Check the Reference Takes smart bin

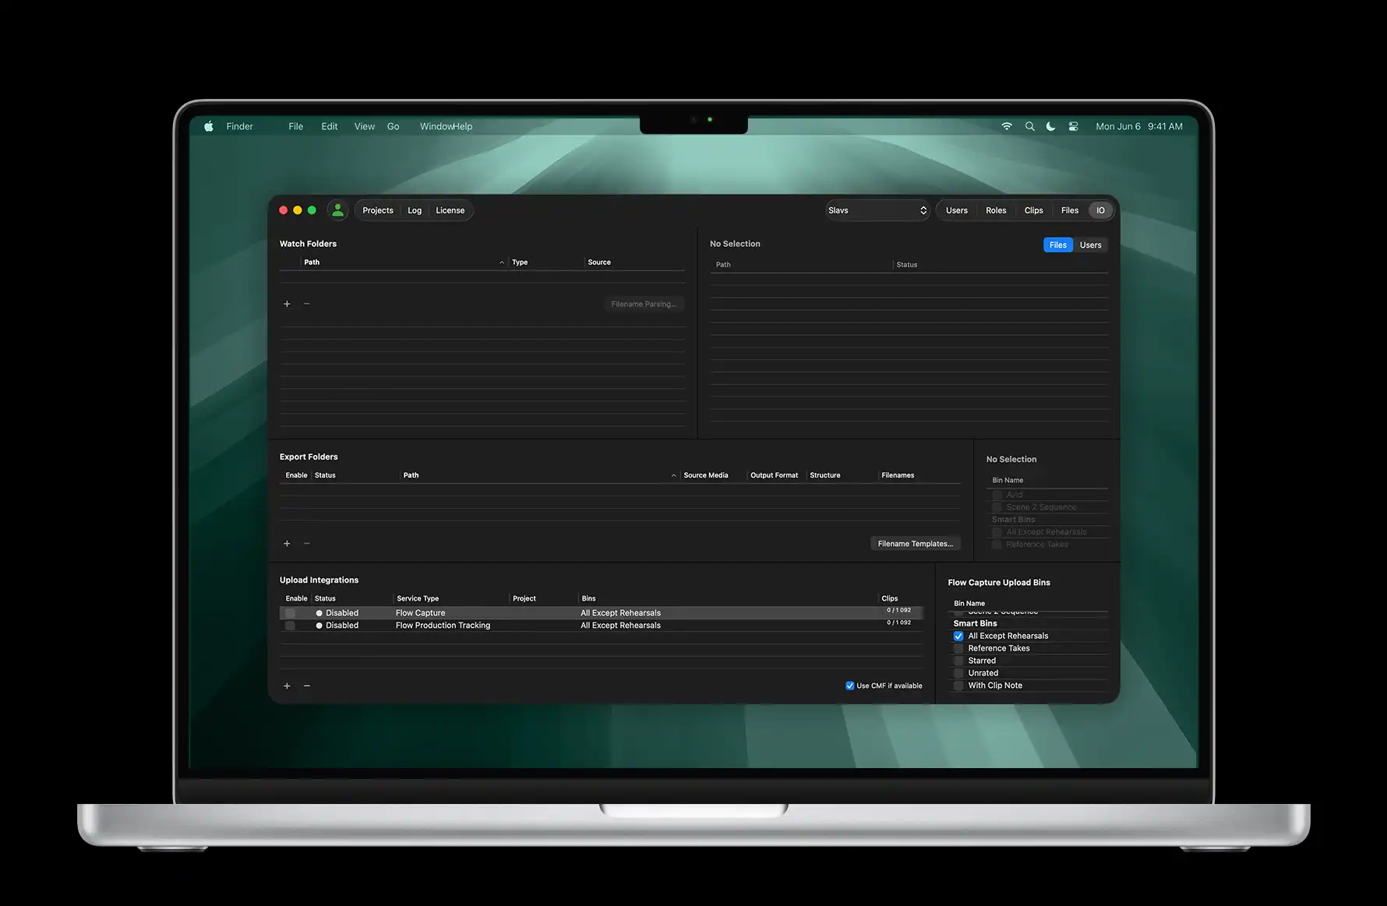958,648
